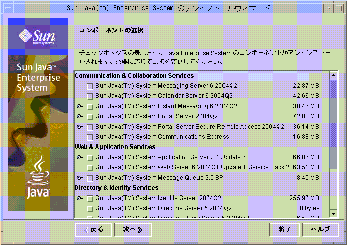Screen dimensions: 347x245
Task: Select the Directory Server 5 2004Q2 row text
Action: pos(163,208)
